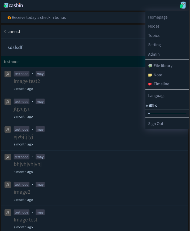
Task: Click the sun icon next to theme toggle
Action: pyautogui.click(x=147, y=105)
